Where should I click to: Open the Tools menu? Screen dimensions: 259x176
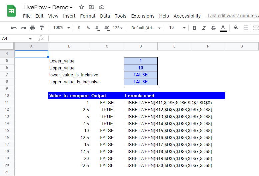click(x=121, y=16)
